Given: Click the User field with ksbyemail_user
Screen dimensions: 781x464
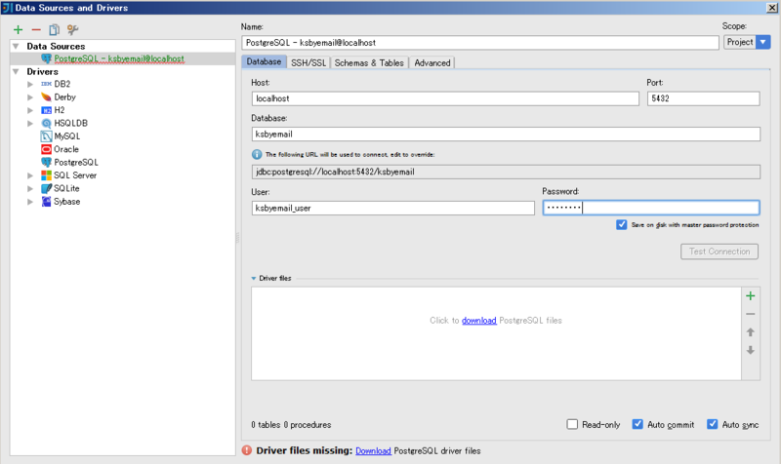Looking at the screenshot, I should click(x=393, y=208).
